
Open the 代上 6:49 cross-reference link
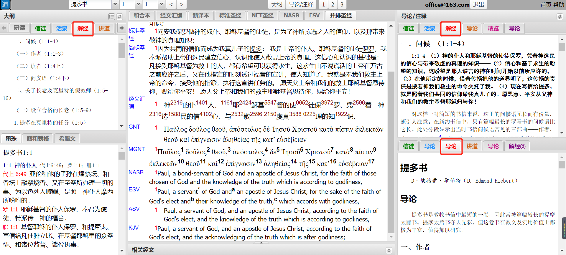15,174
